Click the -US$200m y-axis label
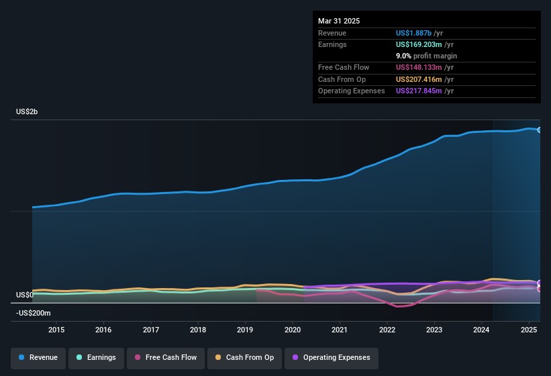This screenshot has height=376, width=551. click(x=34, y=313)
